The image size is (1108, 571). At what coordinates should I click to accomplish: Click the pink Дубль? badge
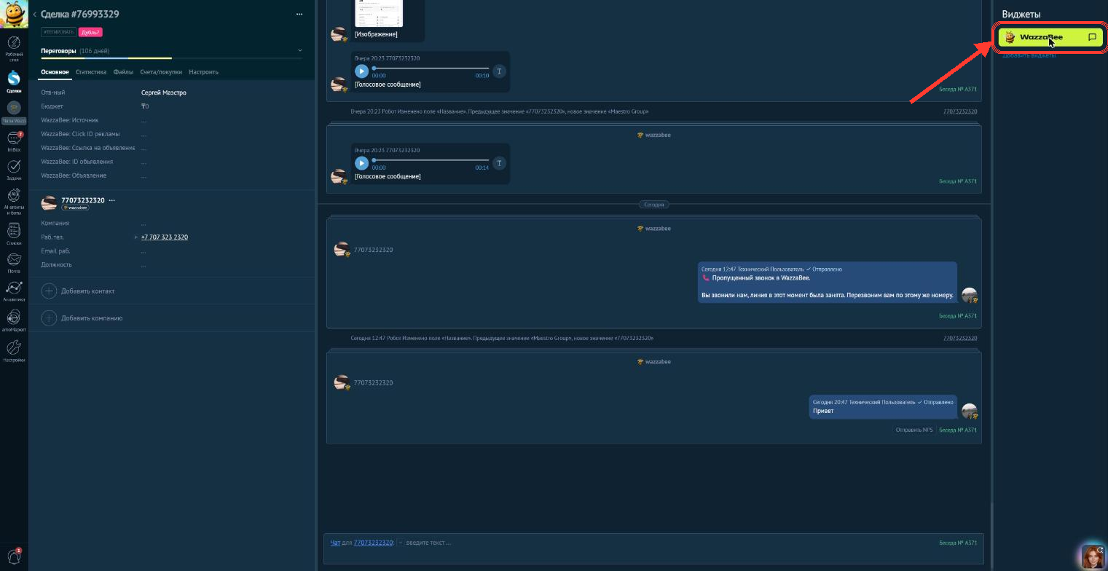click(90, 32)
